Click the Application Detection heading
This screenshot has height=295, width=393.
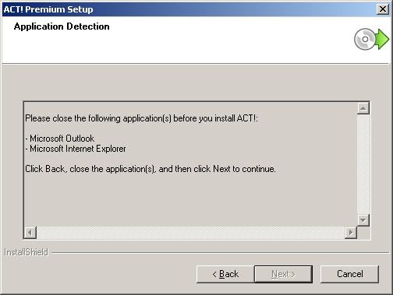click(x=62, y=26)
